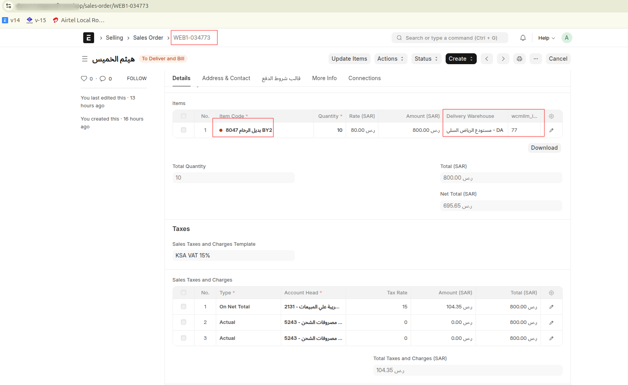The height and width of the screenshot is (385, 628).
Task: Select all rows in Items table header
Action: point(184,116)
